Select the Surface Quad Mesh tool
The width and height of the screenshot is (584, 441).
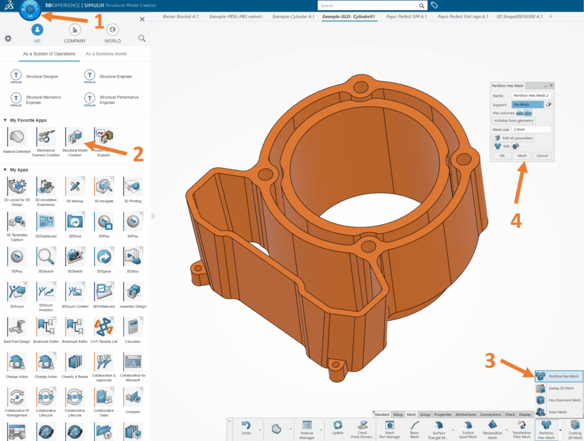(468, 427)
